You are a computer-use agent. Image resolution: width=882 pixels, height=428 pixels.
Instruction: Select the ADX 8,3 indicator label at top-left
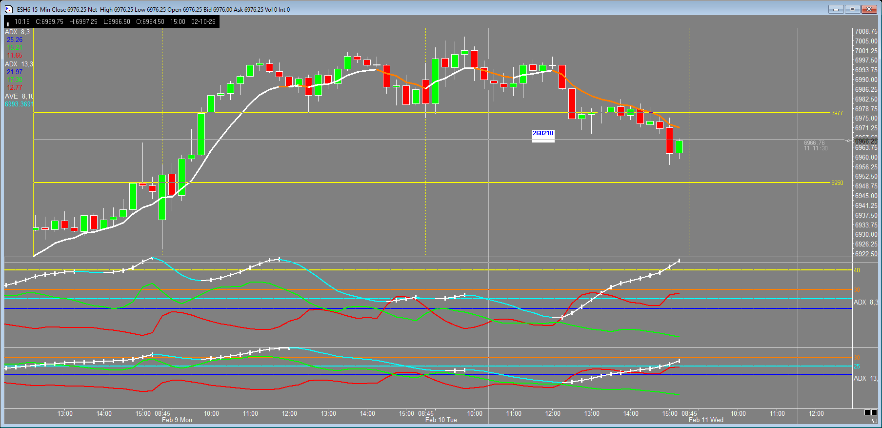pyautogui.click(x=17, y=32)
